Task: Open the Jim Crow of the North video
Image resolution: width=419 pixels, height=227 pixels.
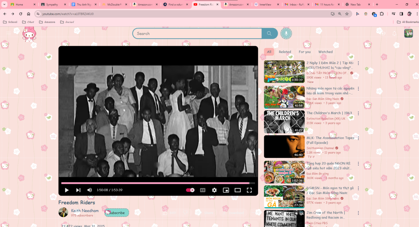Action: pos(284,218)
